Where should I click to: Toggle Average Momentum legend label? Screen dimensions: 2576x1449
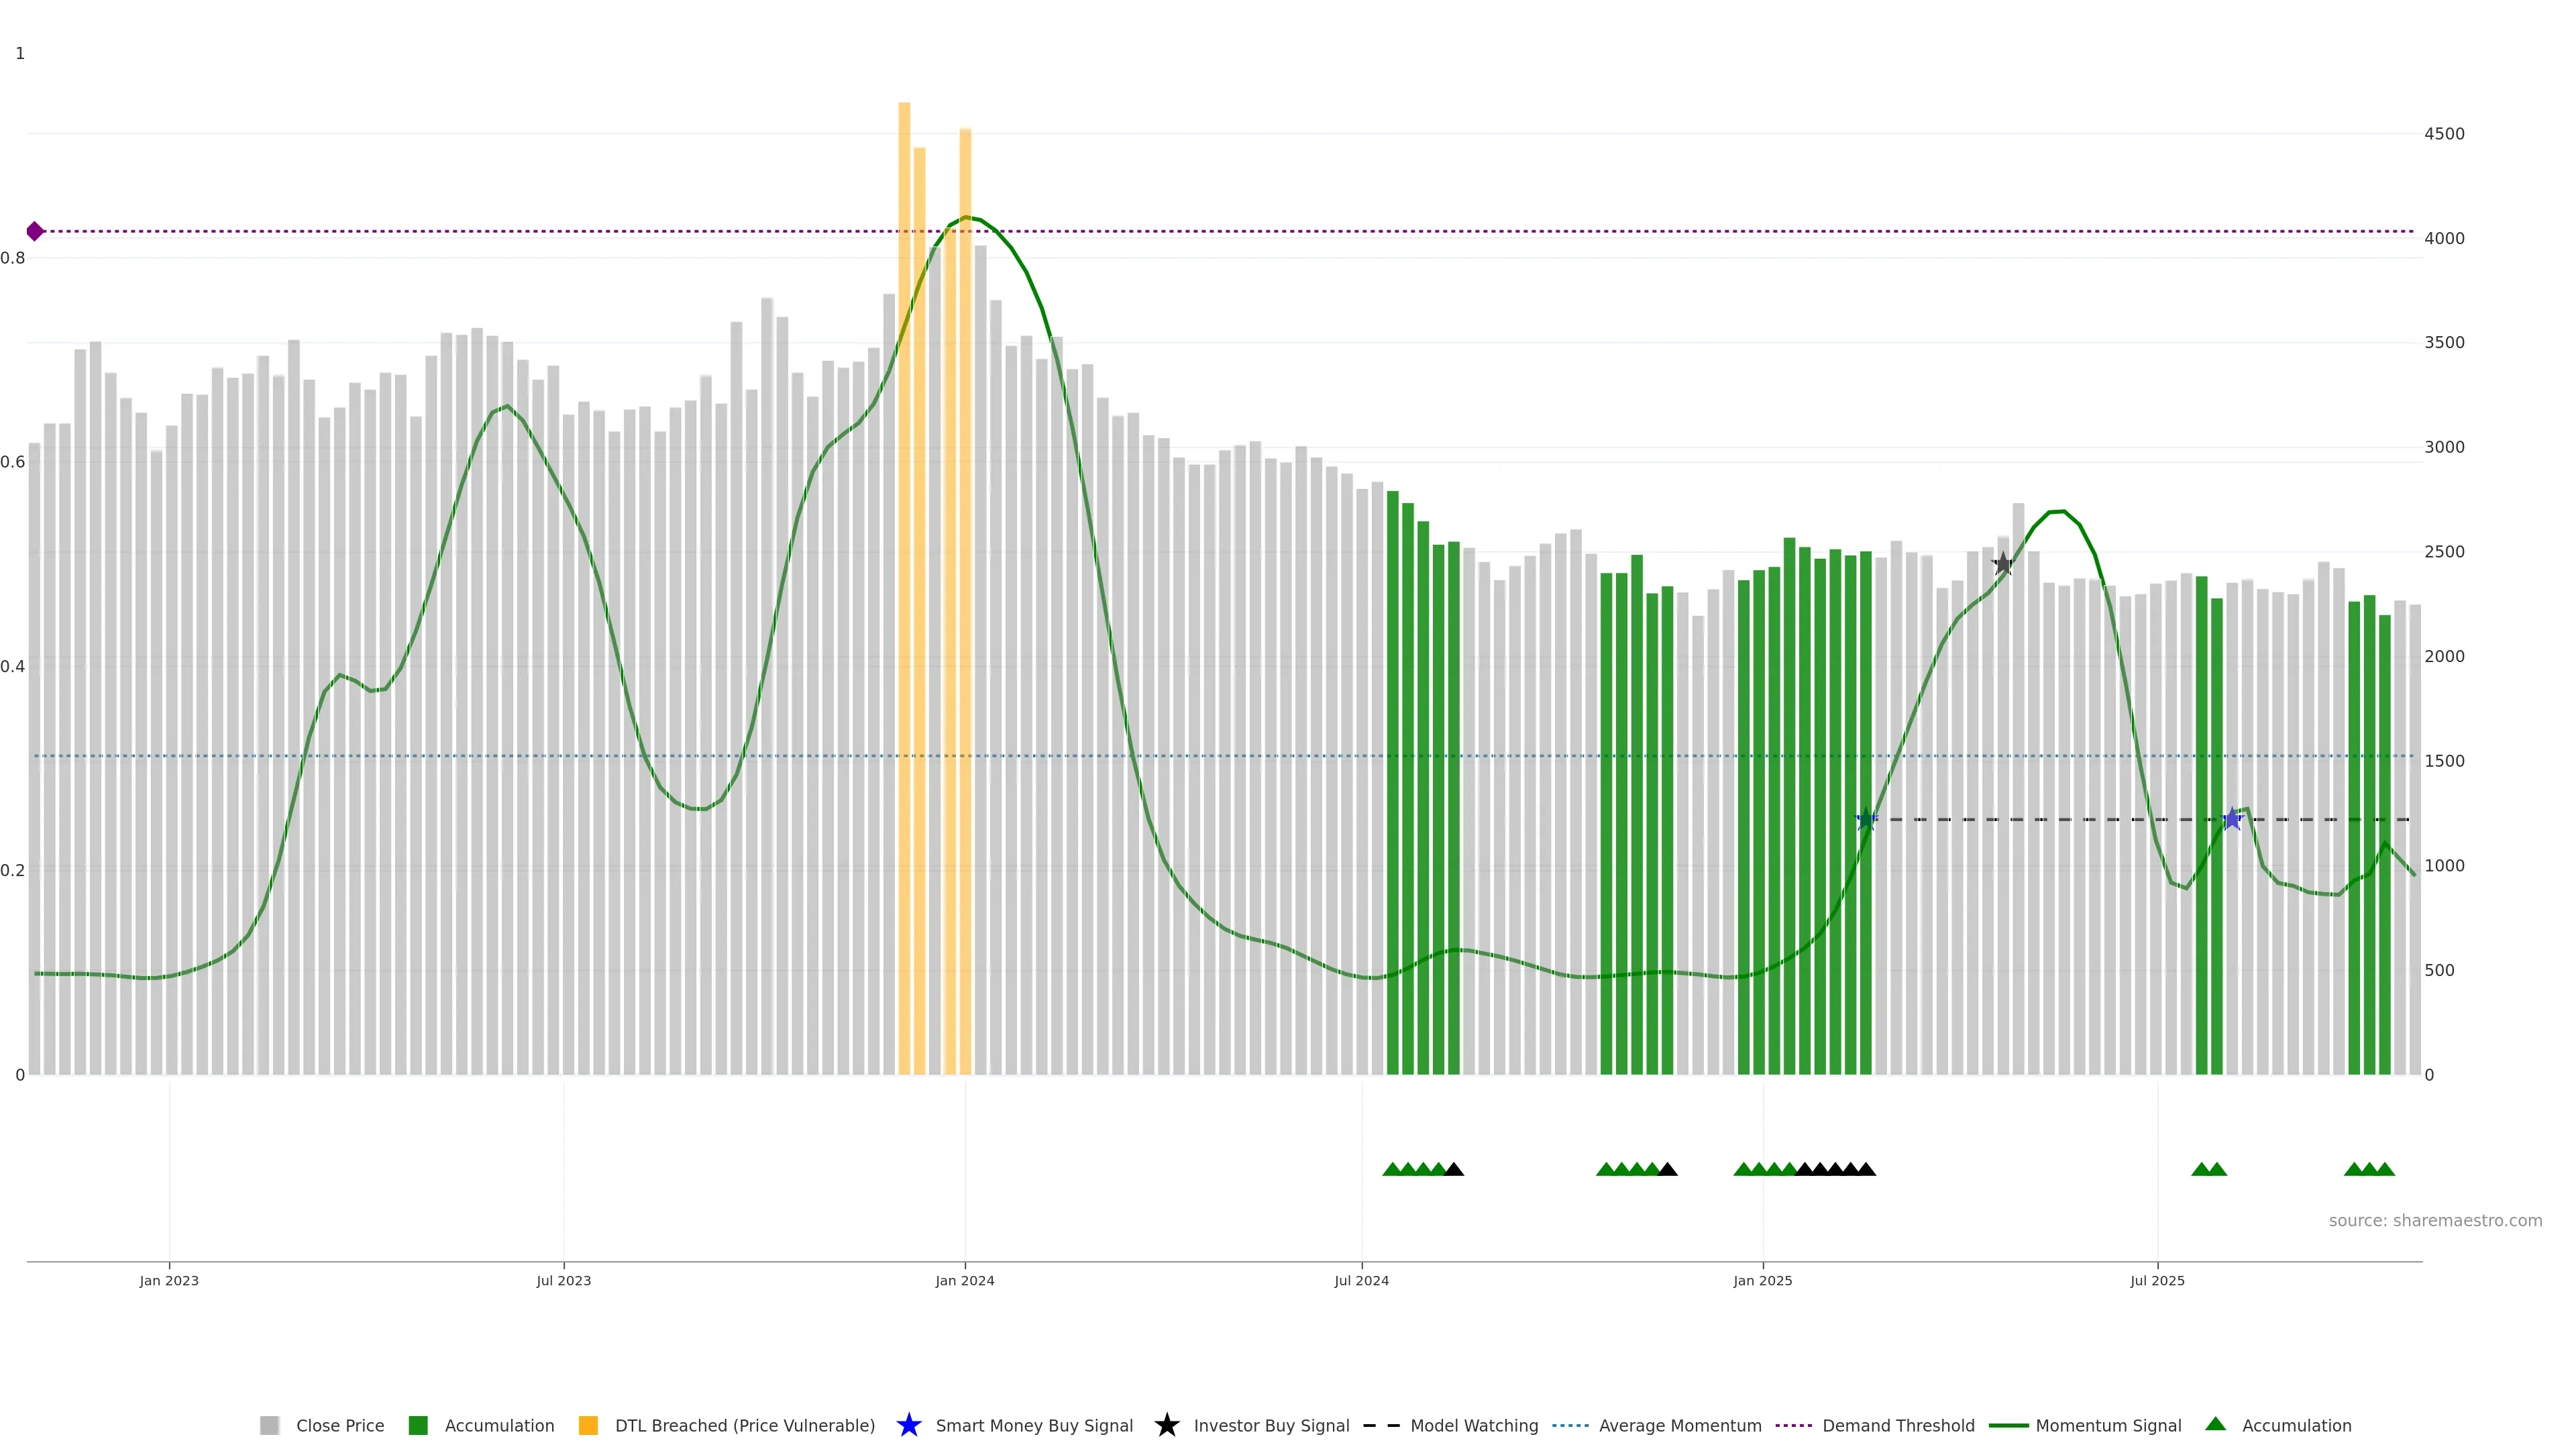click(1680, 1425)
